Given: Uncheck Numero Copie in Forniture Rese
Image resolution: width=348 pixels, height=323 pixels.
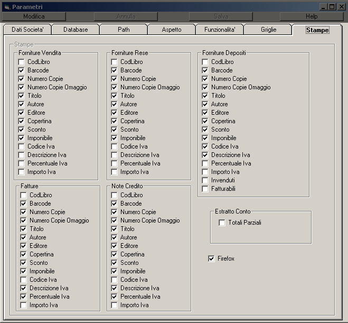Looking at the screenshot, I should pyautogui.click(x=114, y=79).
